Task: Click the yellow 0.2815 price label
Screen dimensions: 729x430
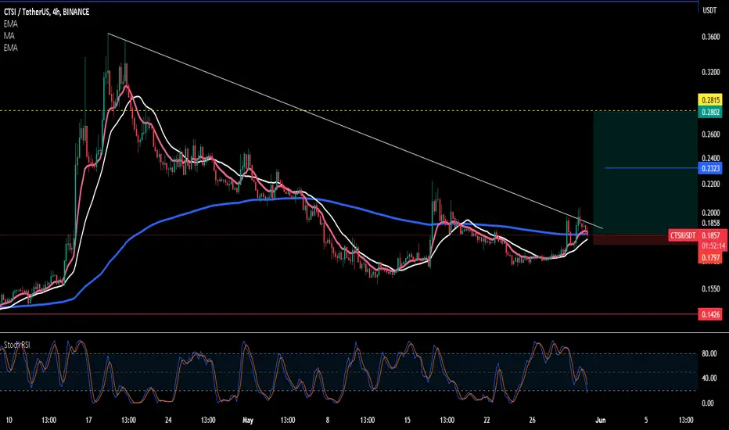Action: point(710,100)
